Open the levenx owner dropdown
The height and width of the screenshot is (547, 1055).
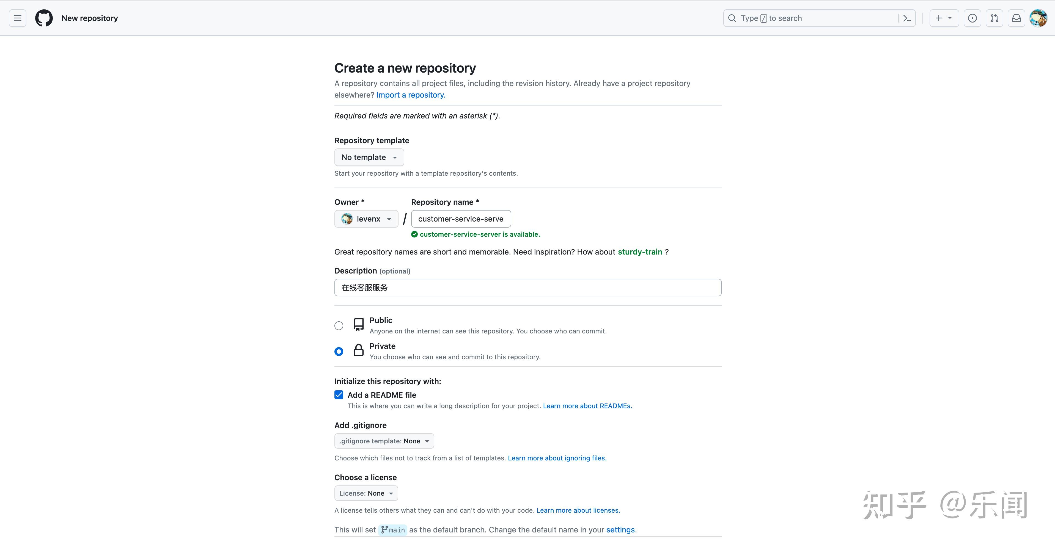coord(366,219)
